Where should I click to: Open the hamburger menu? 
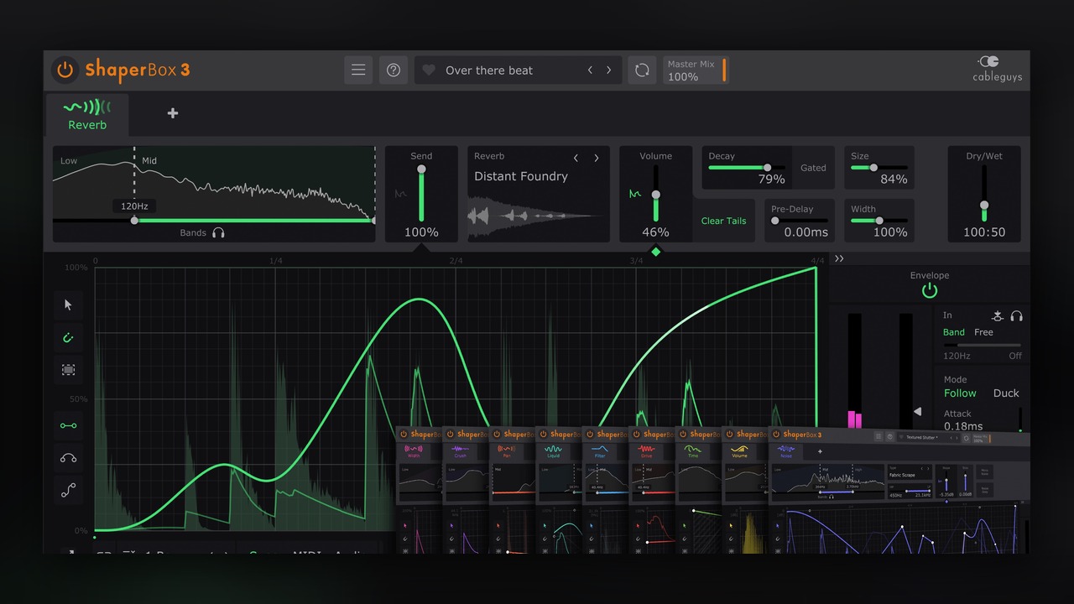(358, 70)
